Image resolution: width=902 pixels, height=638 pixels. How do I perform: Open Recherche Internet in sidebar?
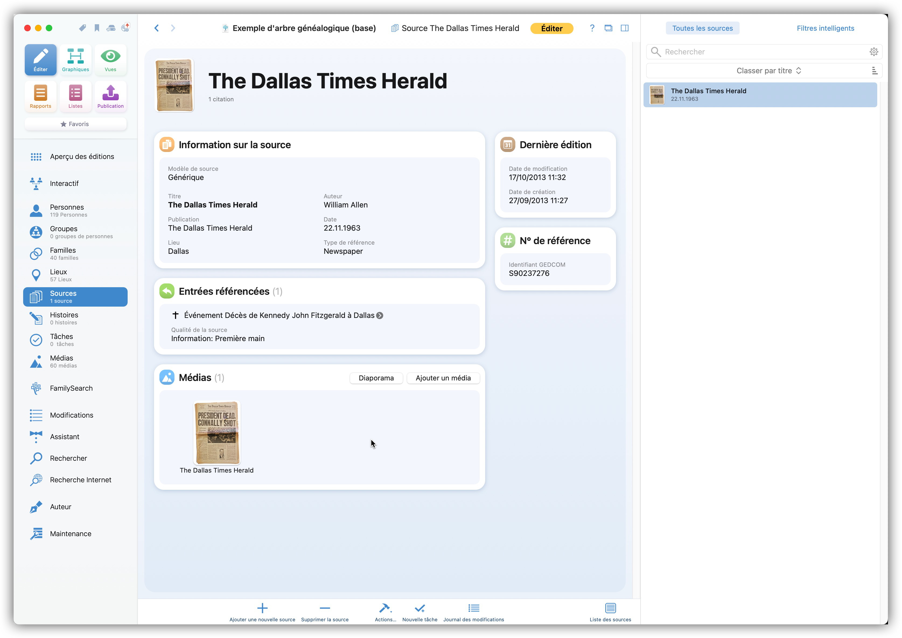[75, 480]
